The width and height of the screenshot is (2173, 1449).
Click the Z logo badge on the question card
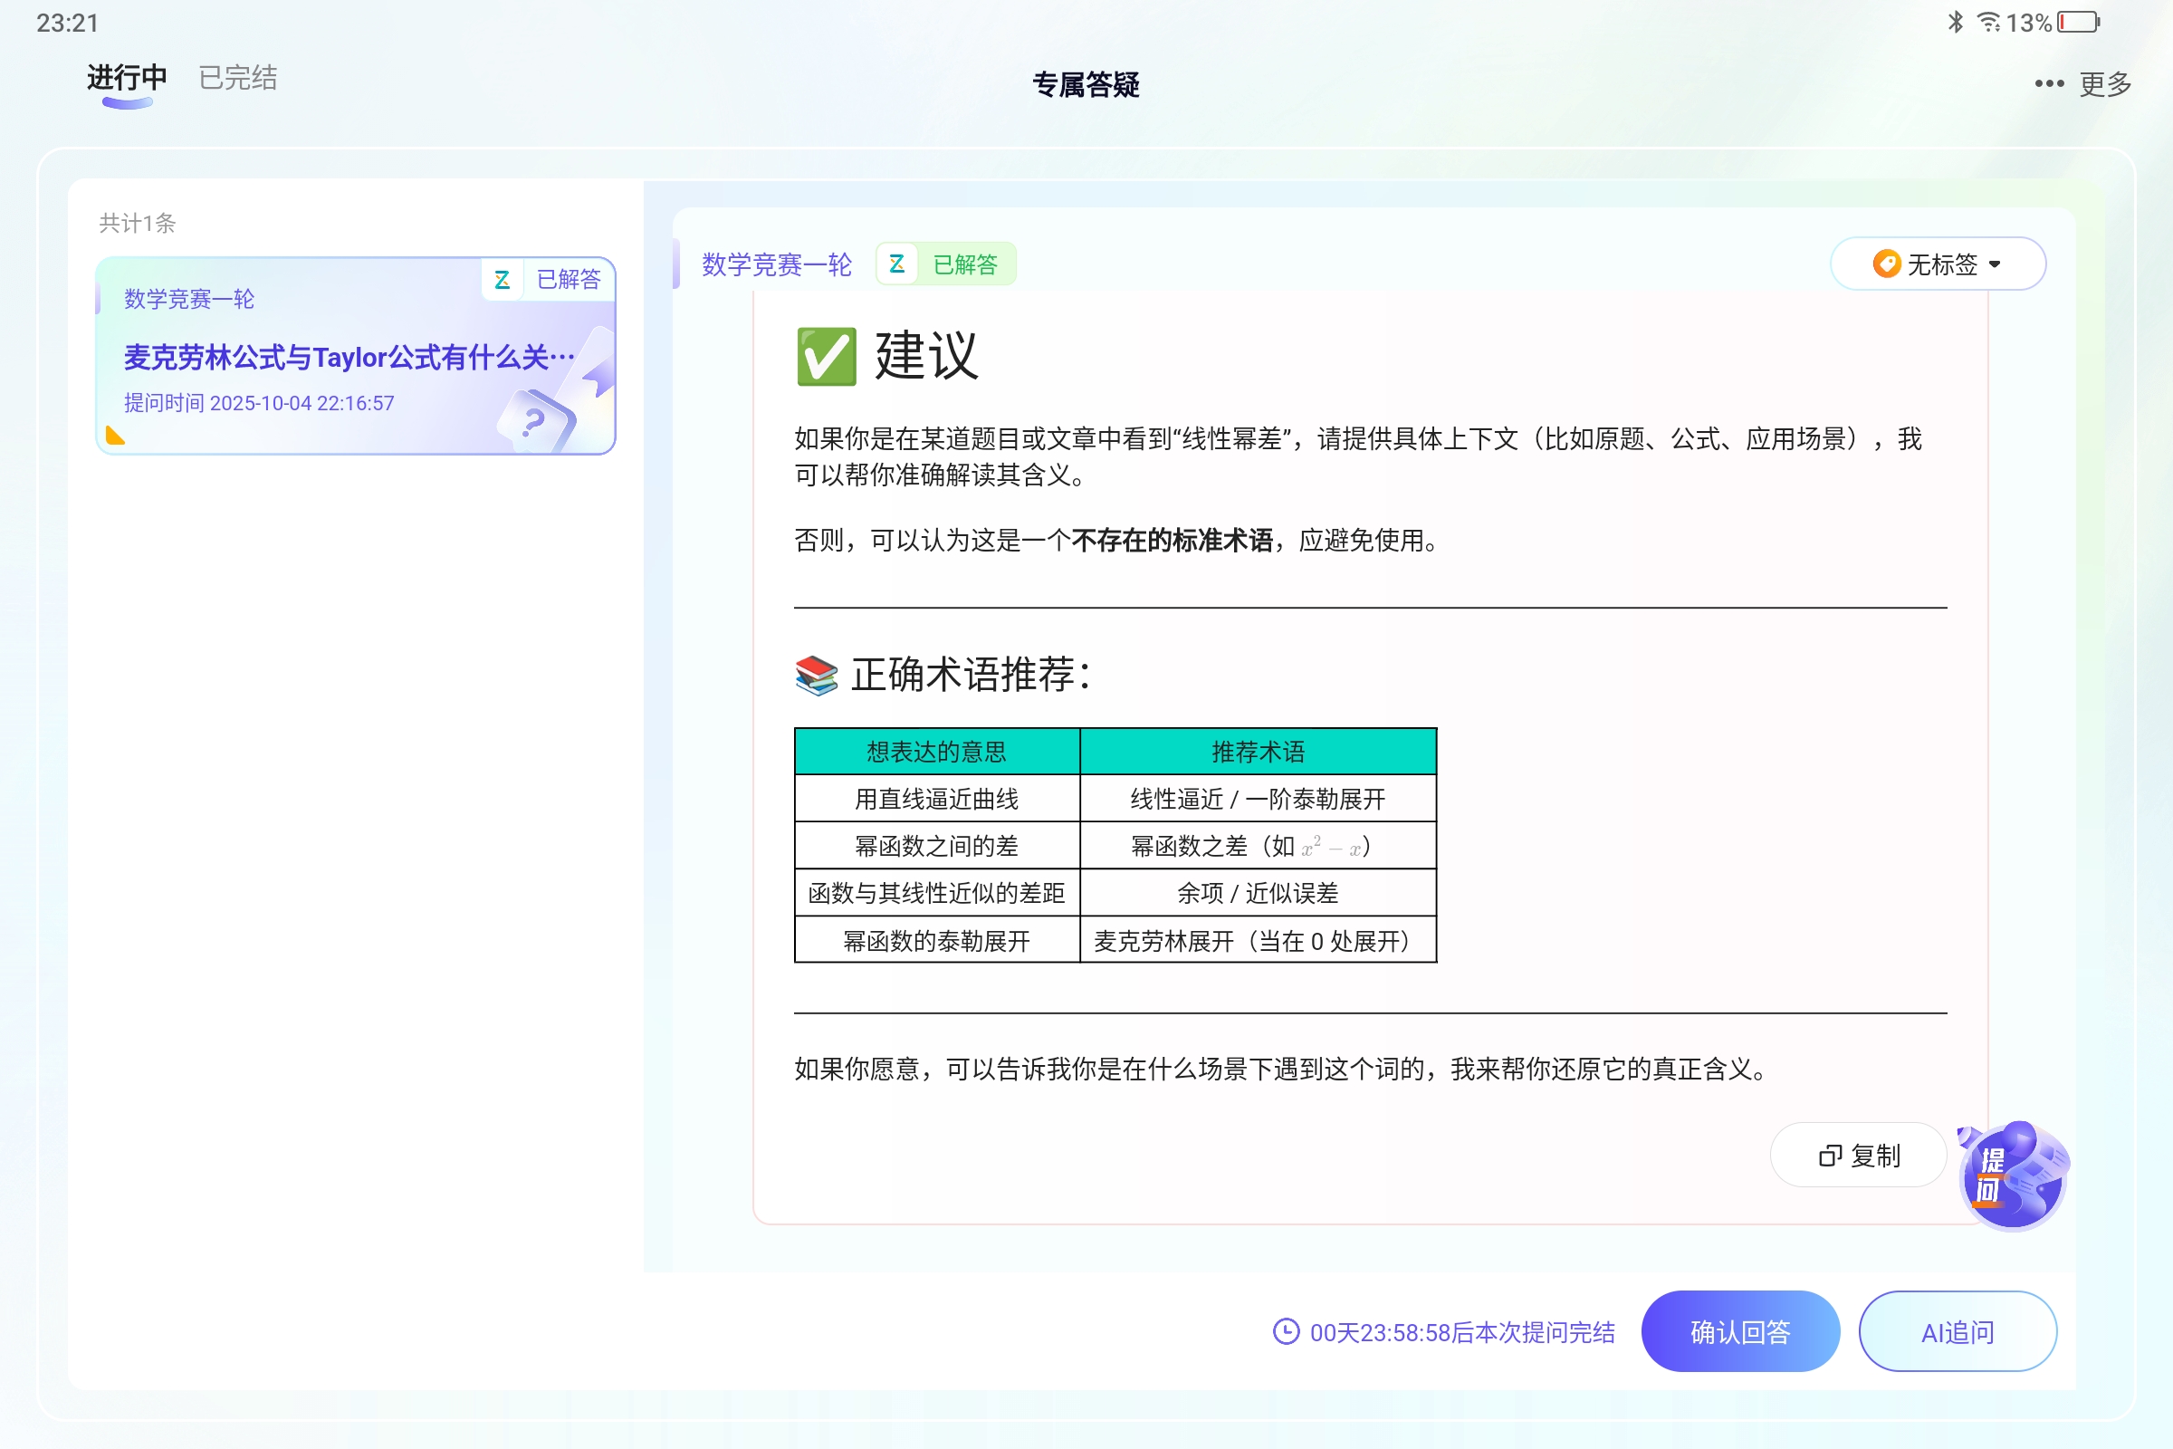(503, 279)
